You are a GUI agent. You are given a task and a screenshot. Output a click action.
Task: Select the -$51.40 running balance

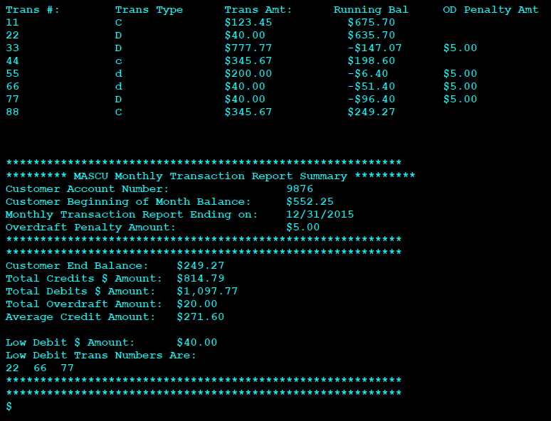coord(371,86)
